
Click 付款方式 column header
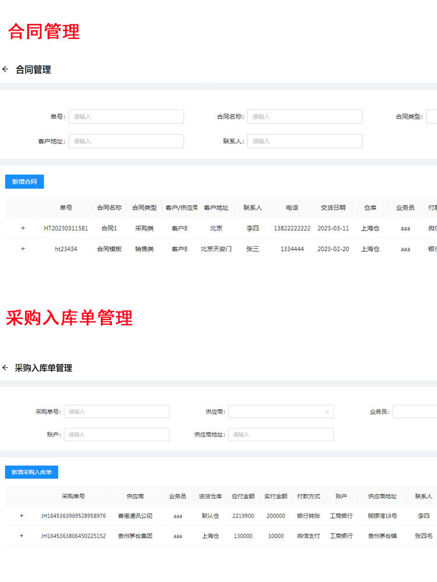pos(308,496)
